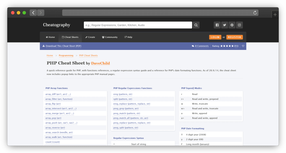The width and height of the screenshot is (286, 153).
Task: Click the PHP Array Functions heading
Action: 57,88
